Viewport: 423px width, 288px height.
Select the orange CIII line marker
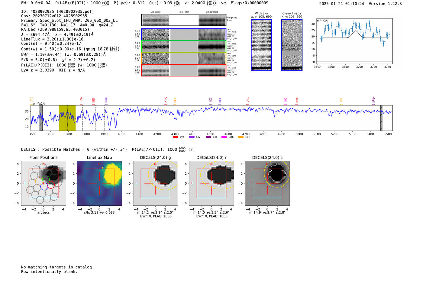coord(175,101)
